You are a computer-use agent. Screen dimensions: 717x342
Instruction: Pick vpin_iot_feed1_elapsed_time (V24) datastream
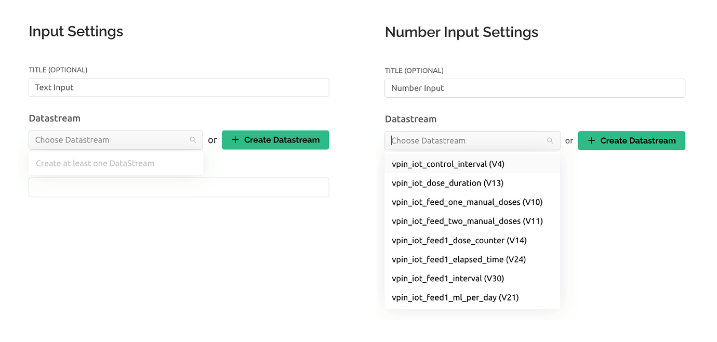(x=472, y=259)
